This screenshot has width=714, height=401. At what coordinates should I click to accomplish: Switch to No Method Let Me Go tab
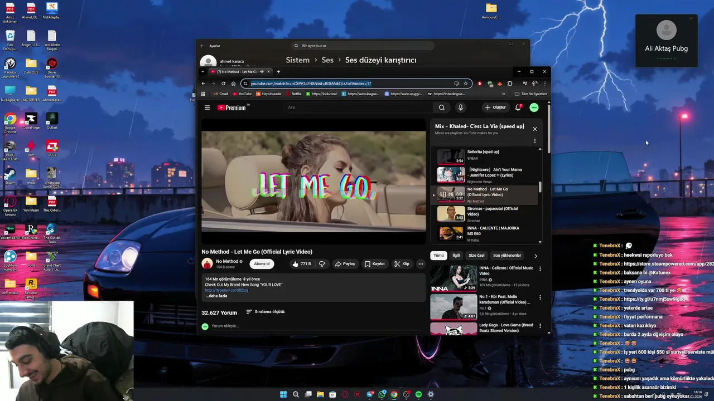(x=240, y=71)
